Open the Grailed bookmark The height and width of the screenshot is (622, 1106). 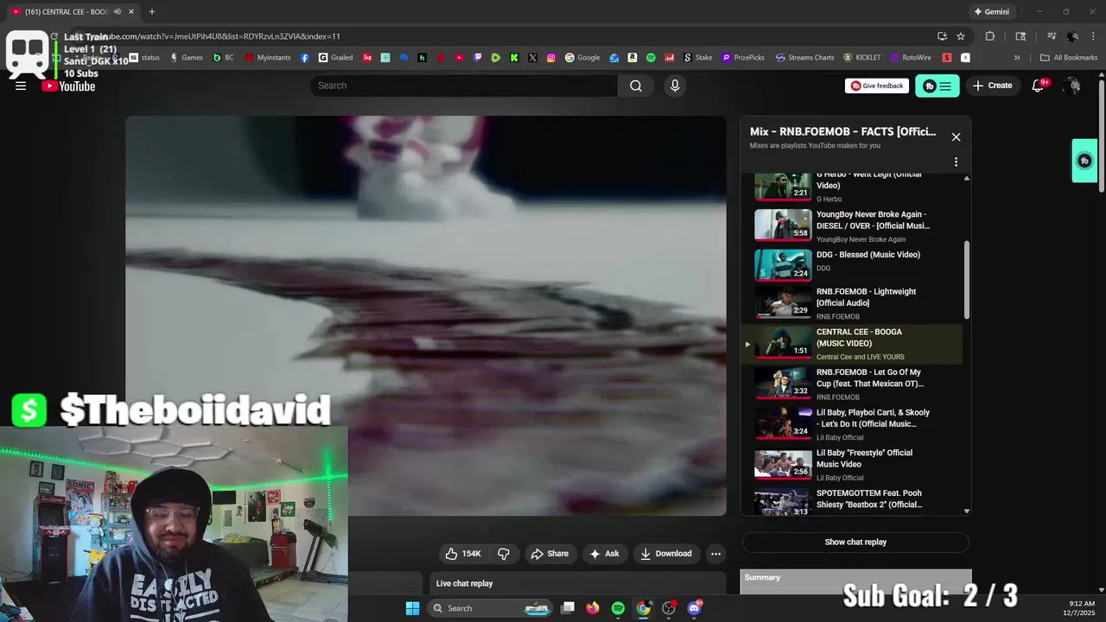coord(335,58)
